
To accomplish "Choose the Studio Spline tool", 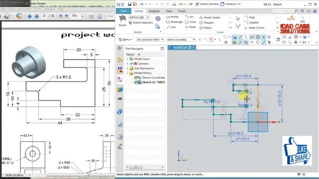I will point(210,17).
